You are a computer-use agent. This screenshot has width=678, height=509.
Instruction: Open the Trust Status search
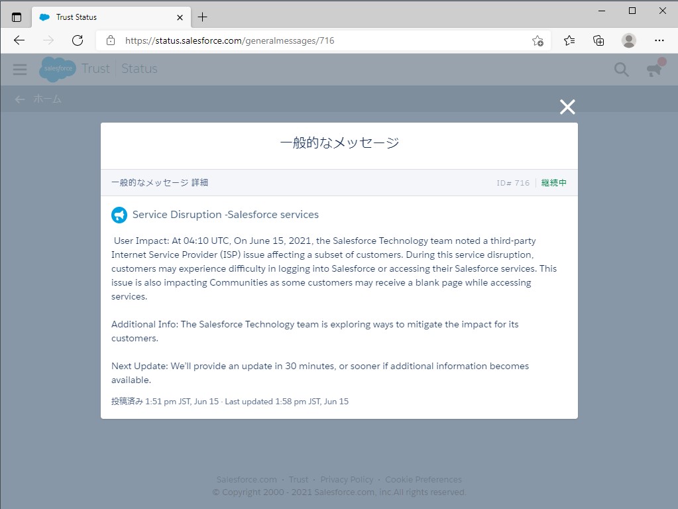pyautogui.click(x=620, y=69)
